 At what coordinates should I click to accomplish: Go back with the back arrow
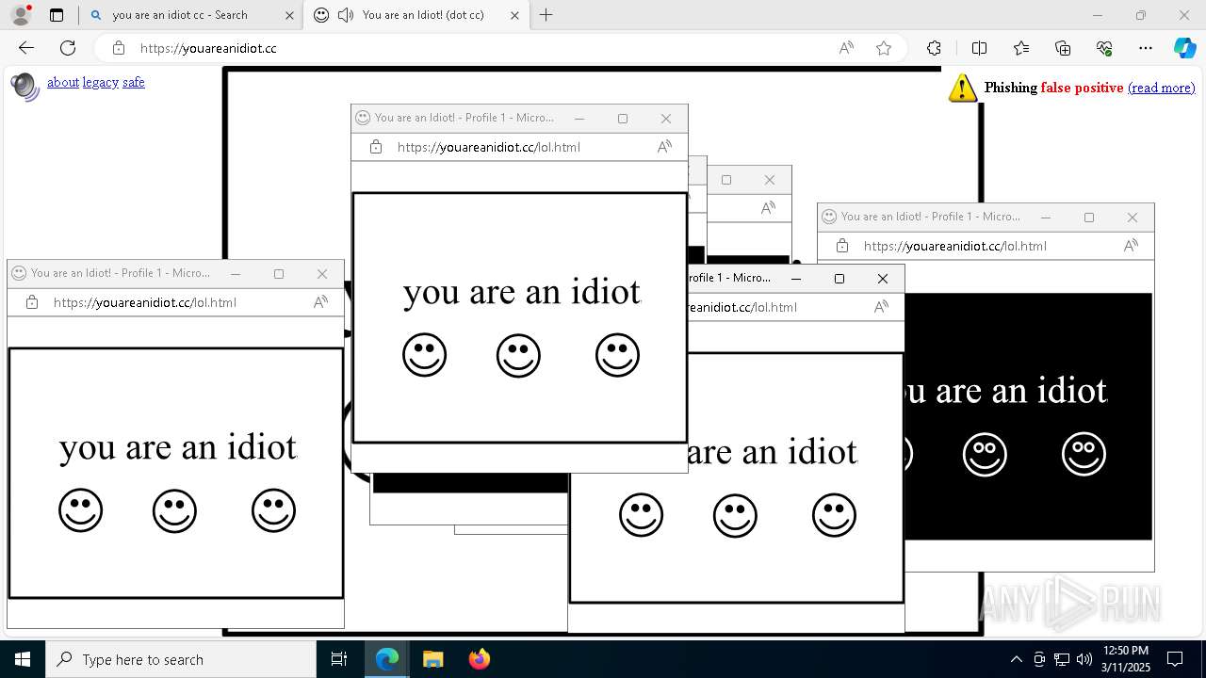click(26, 48)
